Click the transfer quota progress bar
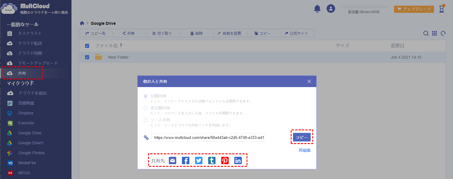This screenshot has height=179, width=453. [x=365, y=7]
